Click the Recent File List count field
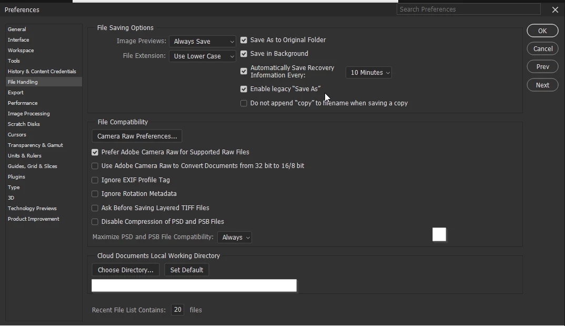 177,310
